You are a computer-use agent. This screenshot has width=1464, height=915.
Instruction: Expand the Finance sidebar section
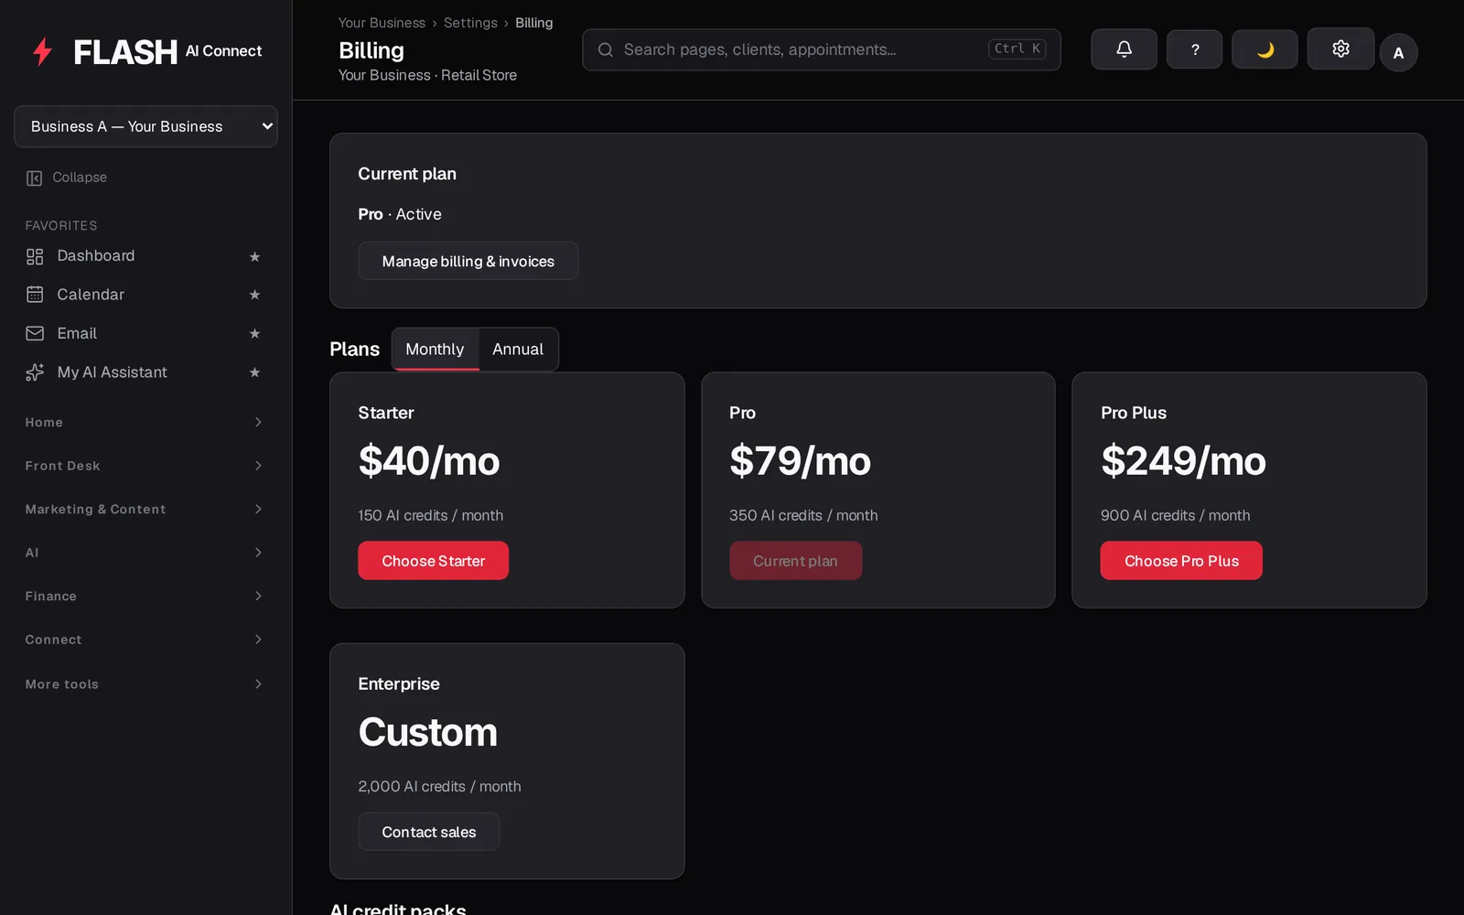tap(145, 596)
